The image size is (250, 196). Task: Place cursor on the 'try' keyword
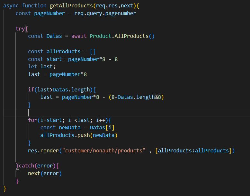[20, 29]
